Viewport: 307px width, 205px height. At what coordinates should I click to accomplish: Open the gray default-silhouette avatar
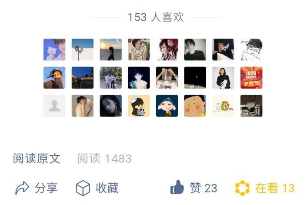click(54, 106)
